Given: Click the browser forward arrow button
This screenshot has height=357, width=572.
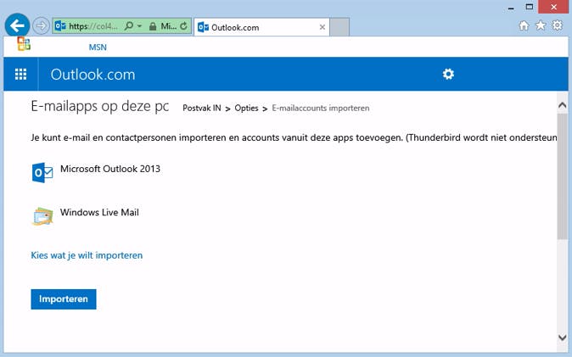Looking at the screenshot, I should pos(41,26).
